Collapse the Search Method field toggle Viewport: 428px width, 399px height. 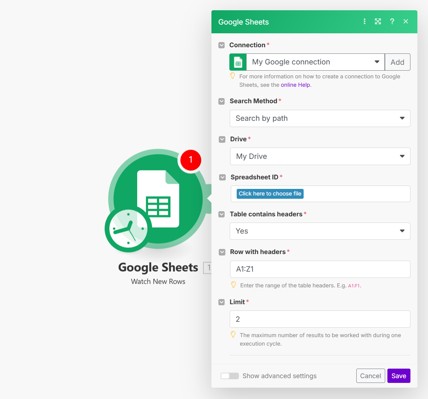(x=222, y=101)
